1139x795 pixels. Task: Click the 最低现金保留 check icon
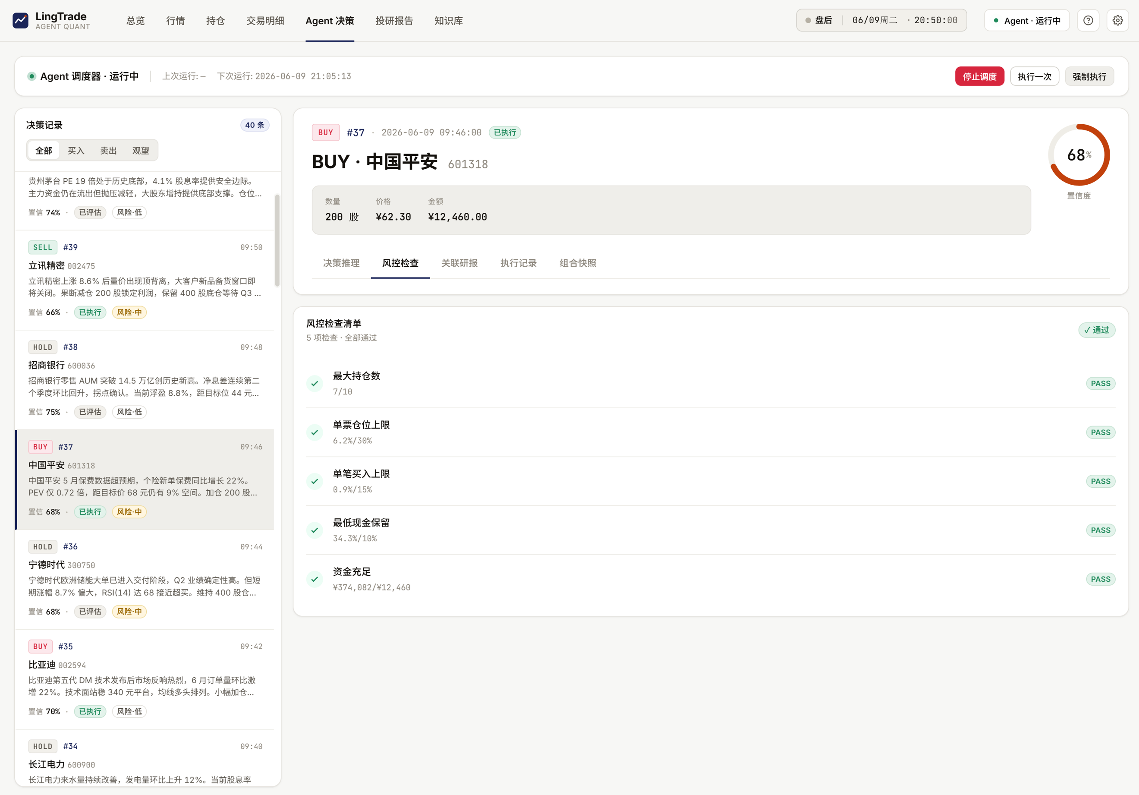pyautogui.click(x=315, y=530)
